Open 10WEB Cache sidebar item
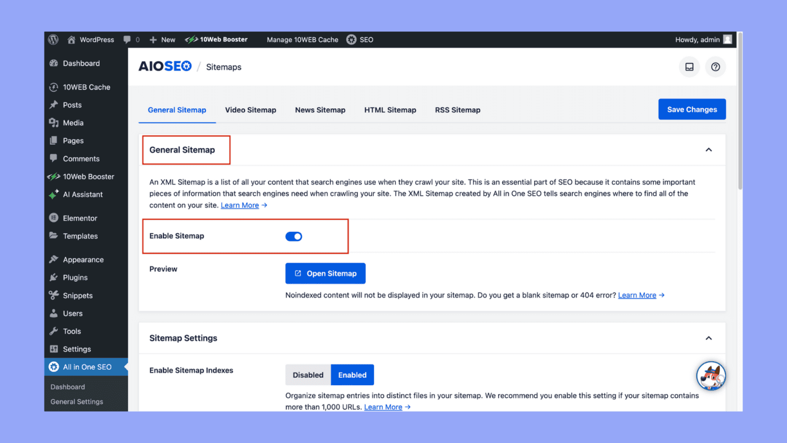 (86, 87)
